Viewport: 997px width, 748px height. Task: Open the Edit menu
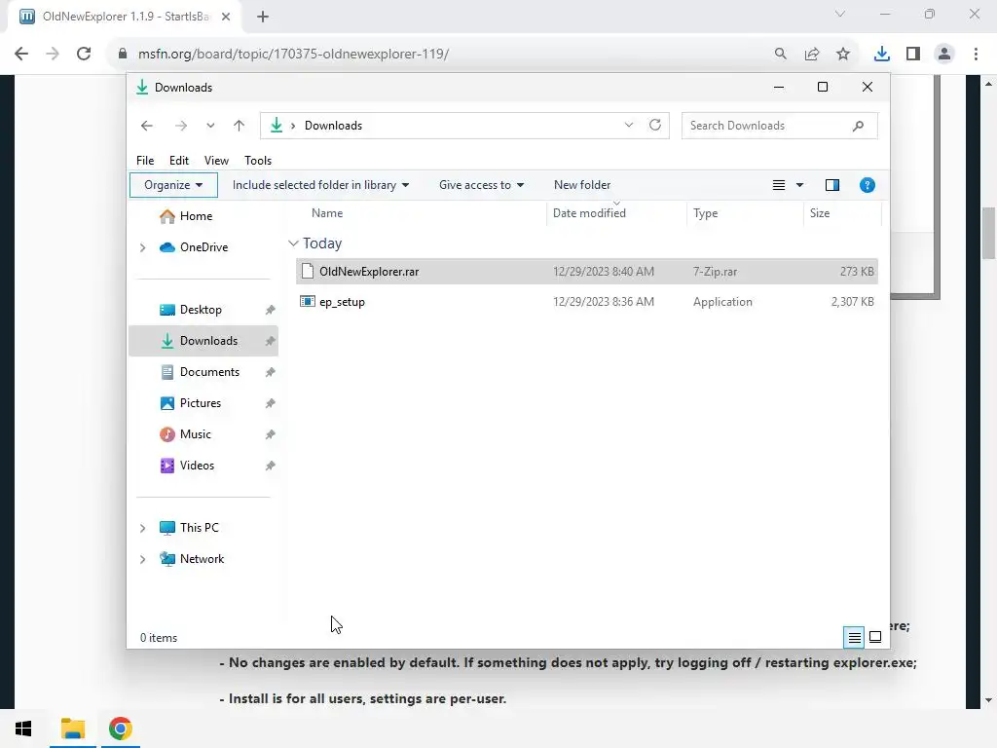179,161
